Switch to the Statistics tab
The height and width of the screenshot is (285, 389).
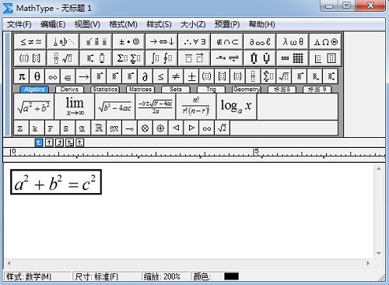point(105,90)
